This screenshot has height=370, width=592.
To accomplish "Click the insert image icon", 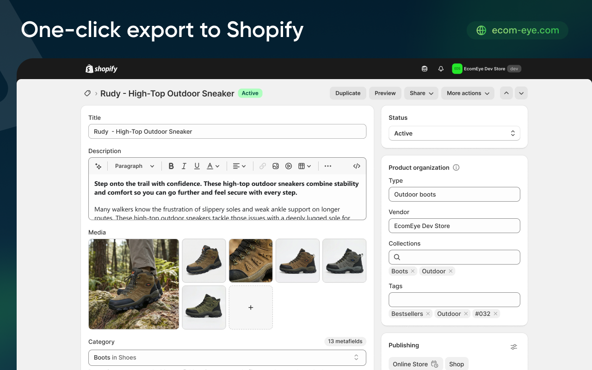I will (276, 166).
